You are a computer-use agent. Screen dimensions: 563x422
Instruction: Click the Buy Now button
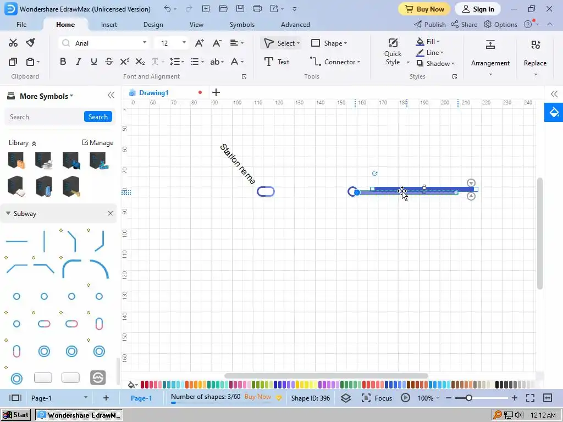point(424,9)
